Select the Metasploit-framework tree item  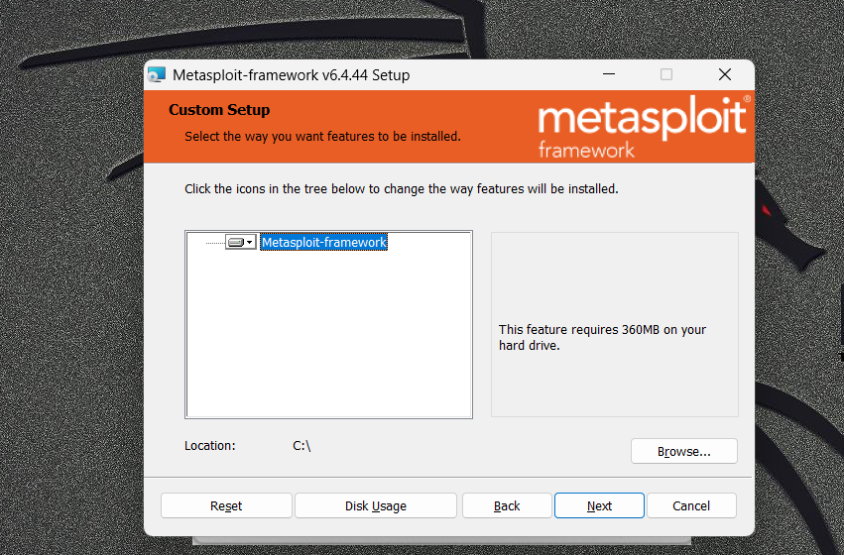[x=324, y=242]
